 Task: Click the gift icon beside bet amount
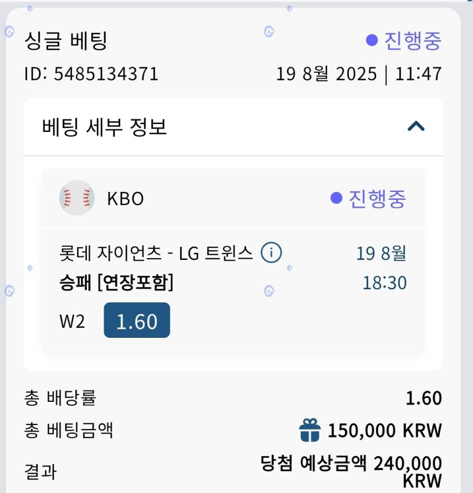[x=310, y=430]
